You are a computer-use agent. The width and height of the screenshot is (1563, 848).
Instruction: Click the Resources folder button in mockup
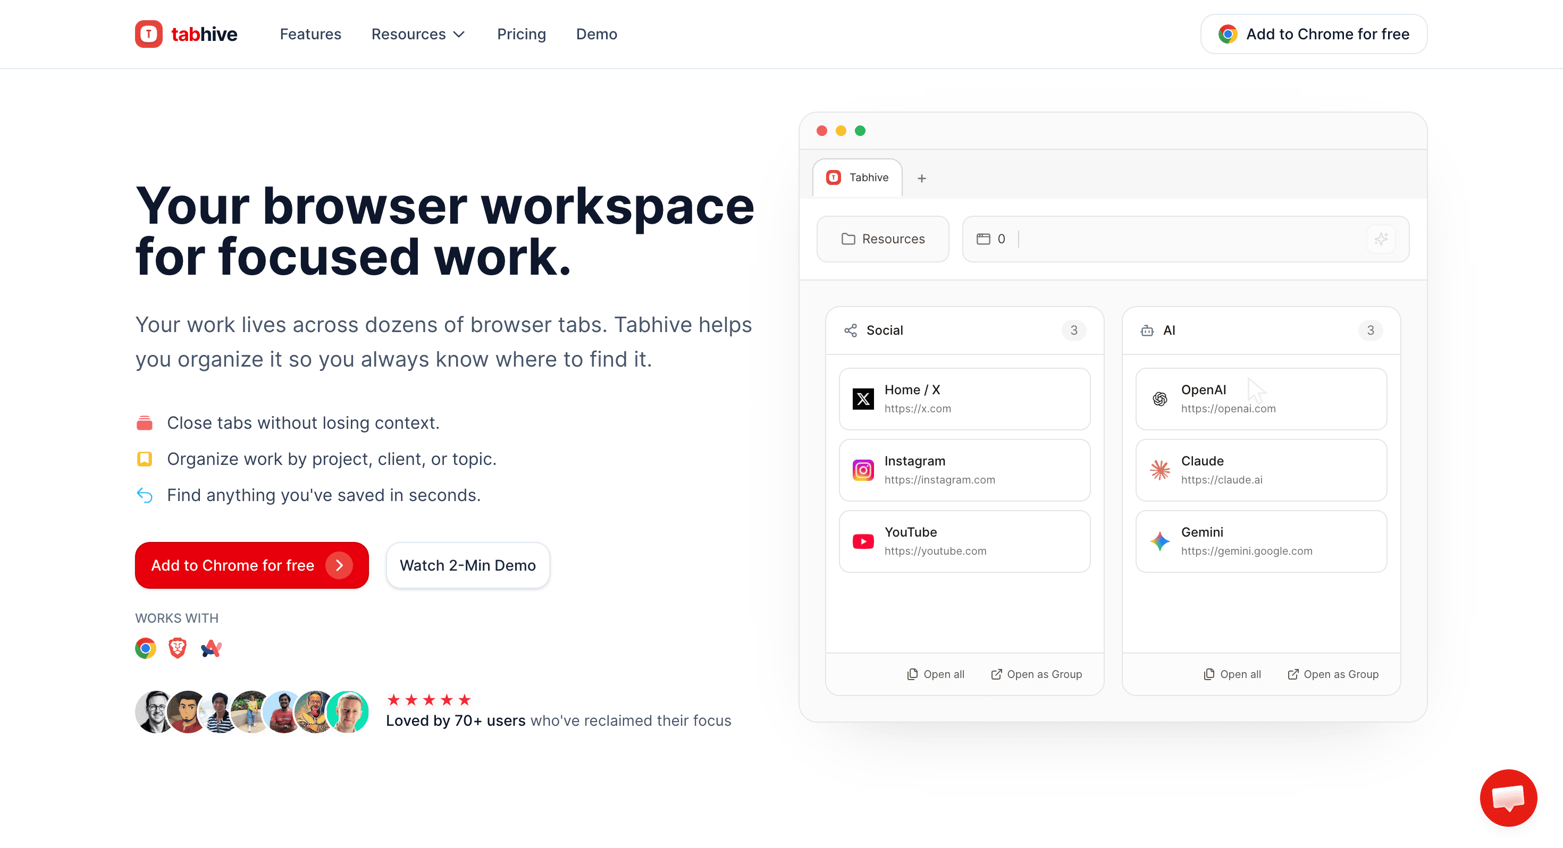883,239
